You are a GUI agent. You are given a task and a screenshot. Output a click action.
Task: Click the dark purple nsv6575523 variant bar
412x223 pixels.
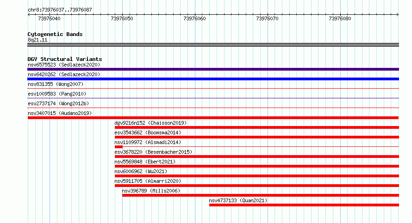coord(213,69)
